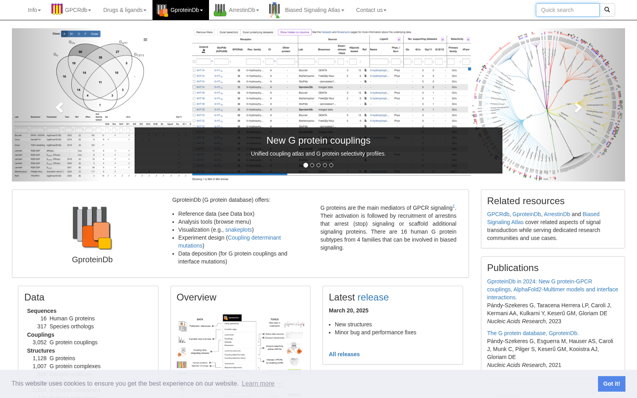The height and width of the screenshot is (398, 637).
Task: Select the fifth carousel indicator dot
Action: point(331,165)
